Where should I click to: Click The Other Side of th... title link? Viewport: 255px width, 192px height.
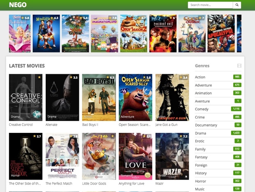25,183
